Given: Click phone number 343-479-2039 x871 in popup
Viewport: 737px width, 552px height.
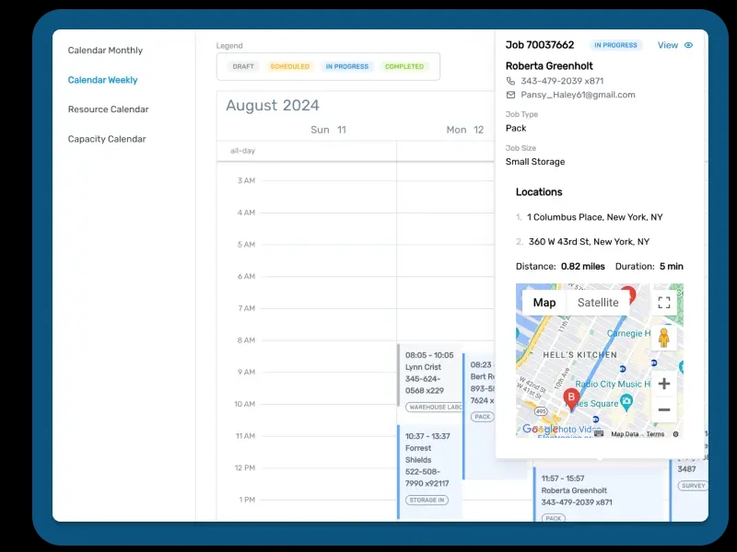Looking at the screenshot, I should click(562, 81).
